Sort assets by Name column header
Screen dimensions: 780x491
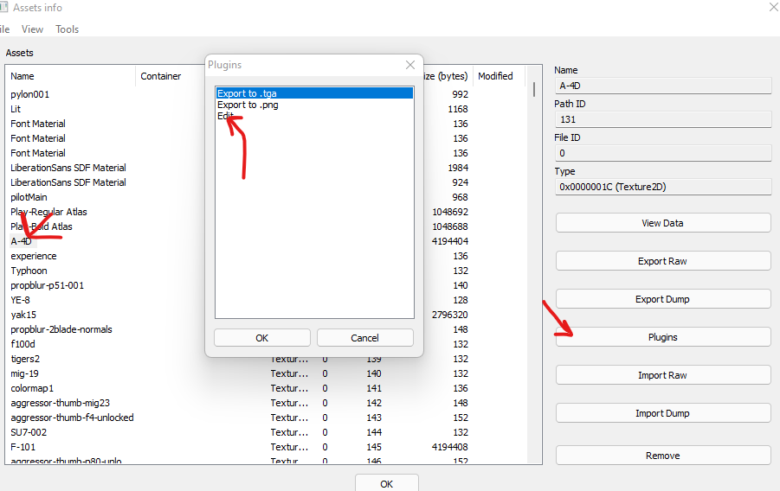point(70,76)
